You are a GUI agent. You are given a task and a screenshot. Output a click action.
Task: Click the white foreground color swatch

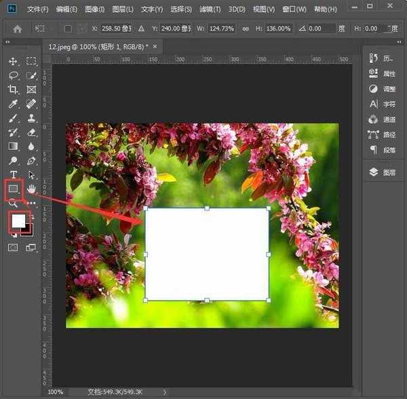[x=18, y=221]
